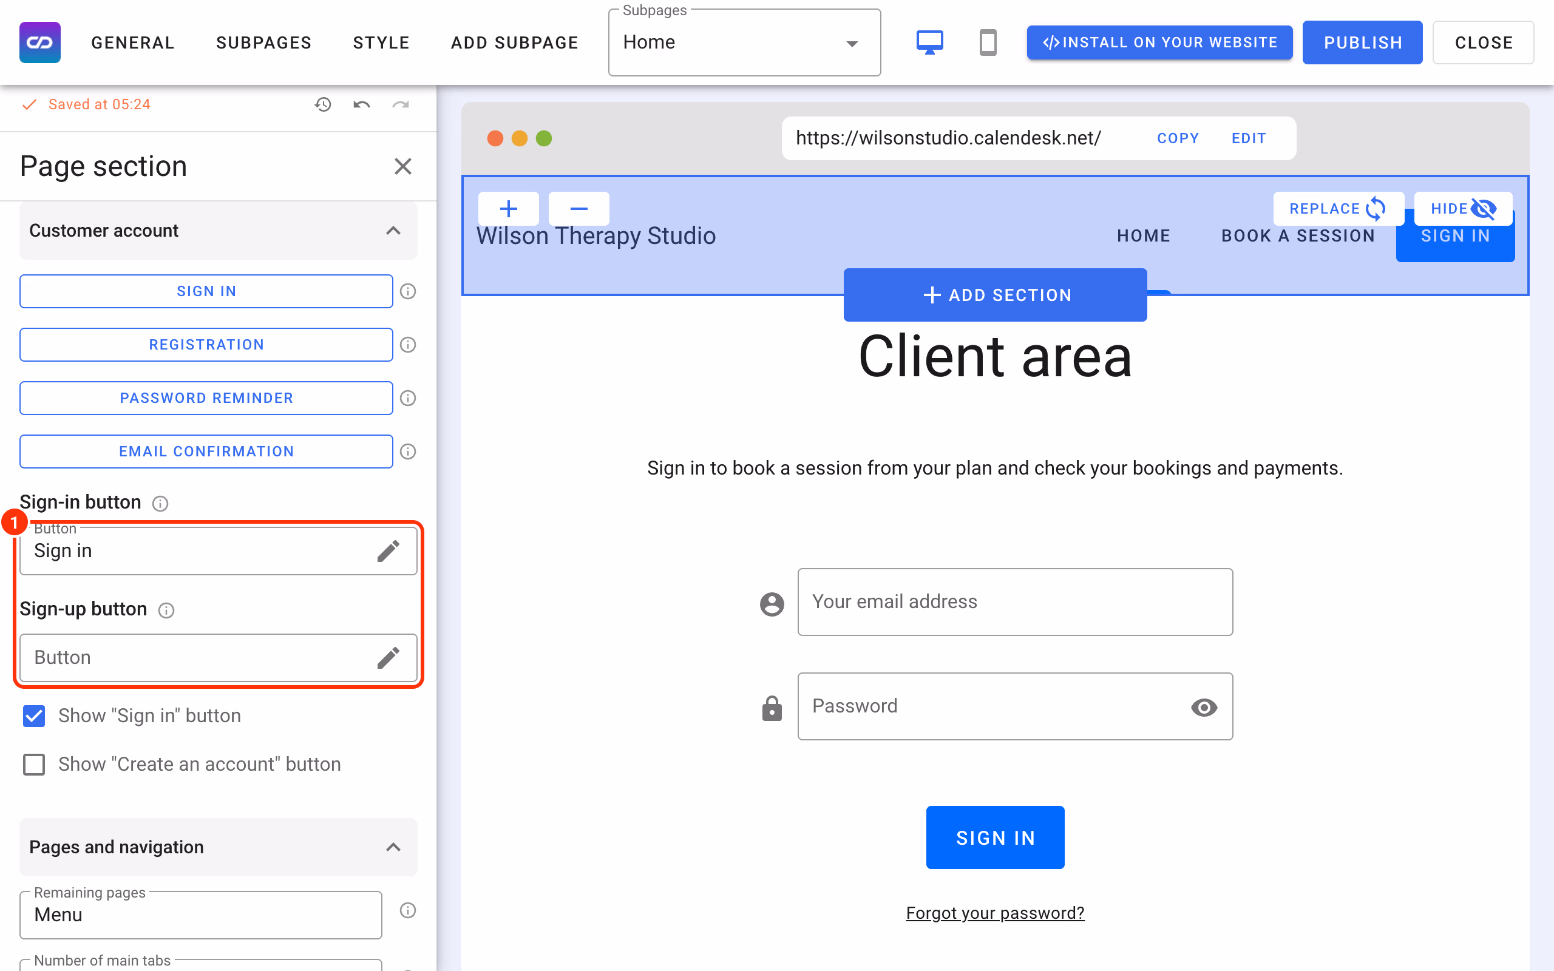
Task: Open the STYLE menu
Action: 381,42
